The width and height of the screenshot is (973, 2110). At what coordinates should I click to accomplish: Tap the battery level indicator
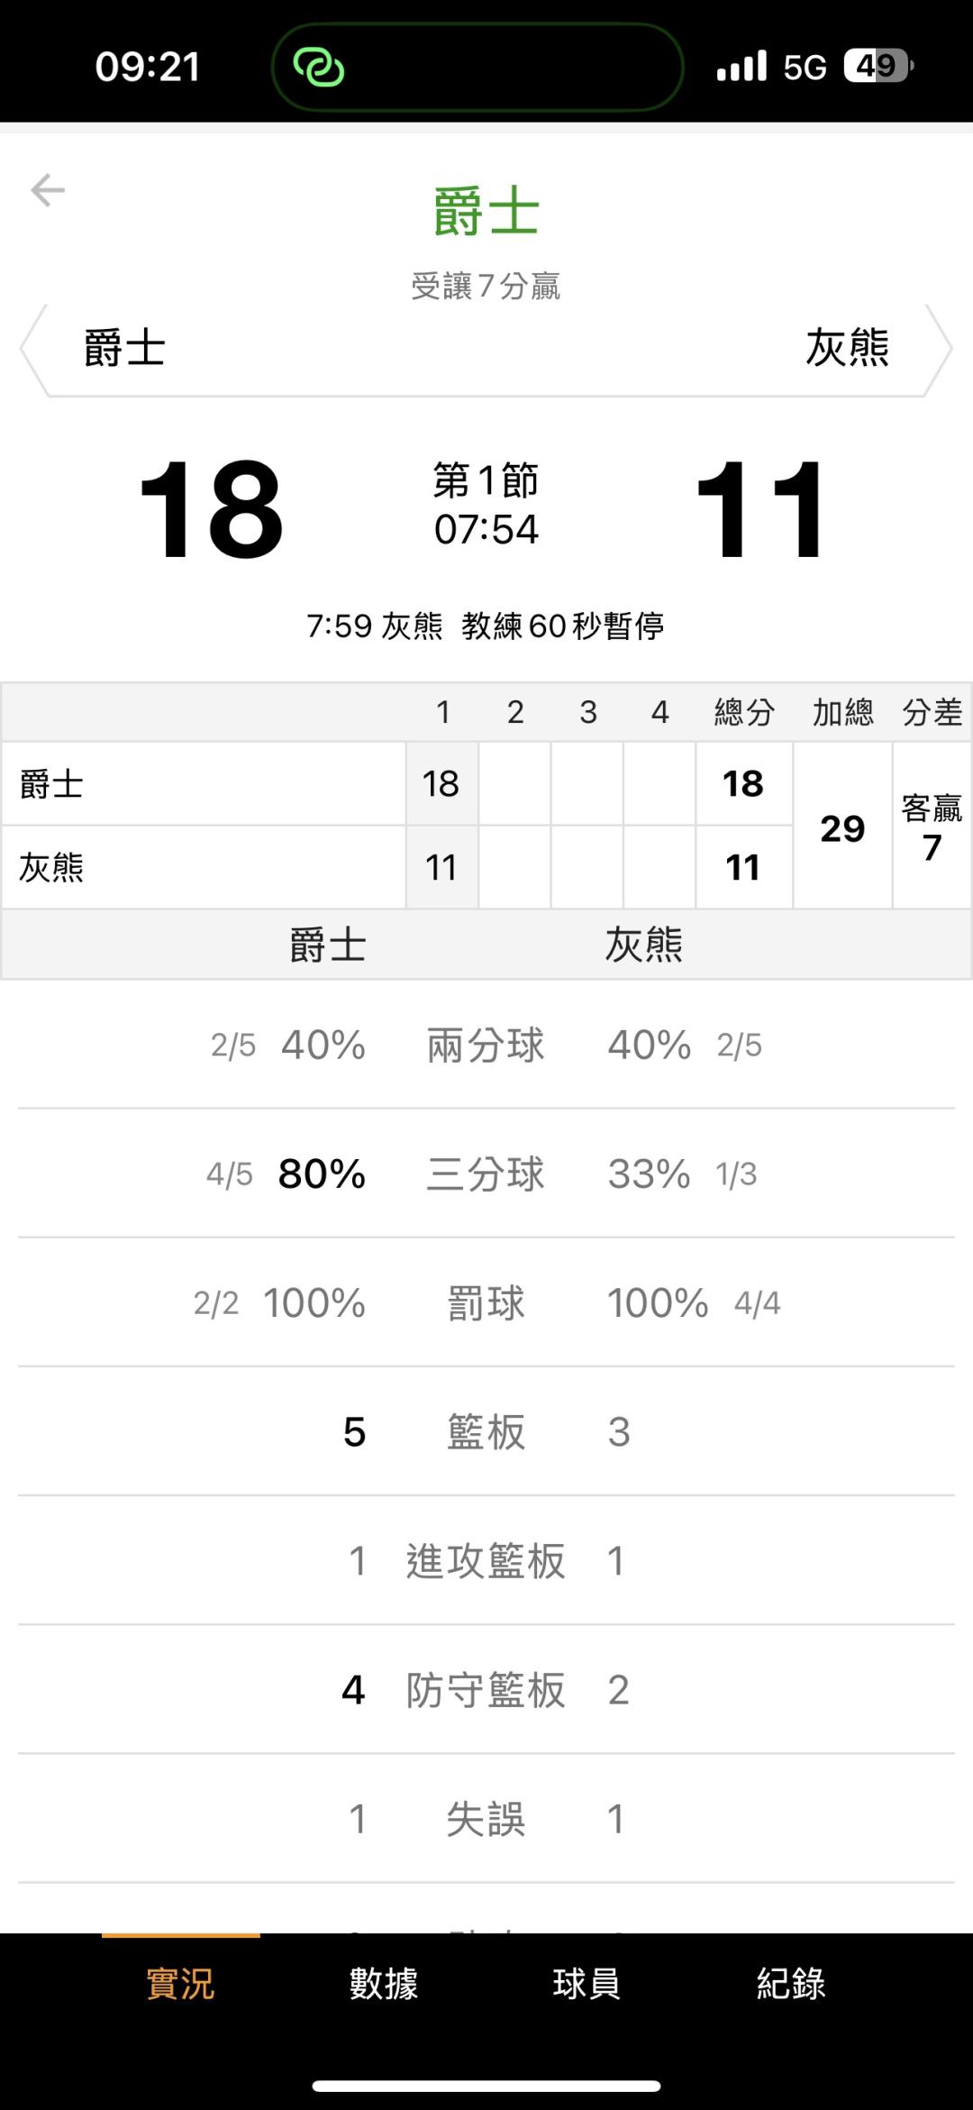point(878,66)
